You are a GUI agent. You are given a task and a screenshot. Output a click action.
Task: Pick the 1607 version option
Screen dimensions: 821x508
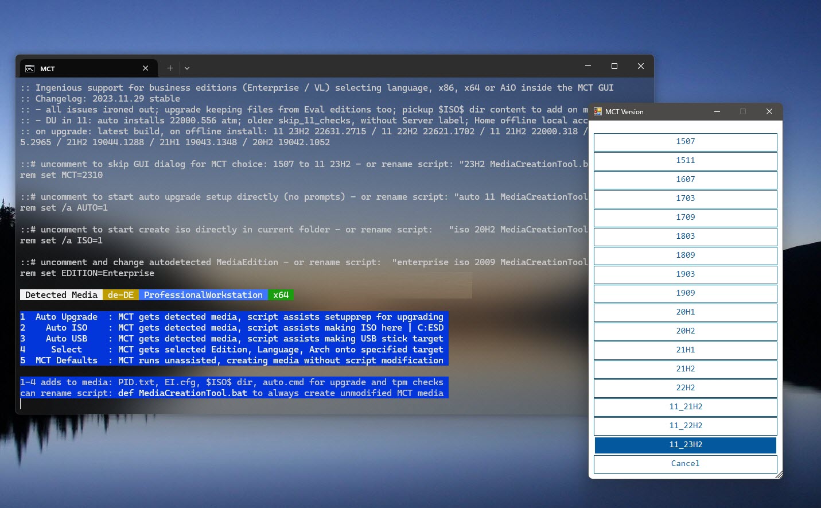coord(685,180)
